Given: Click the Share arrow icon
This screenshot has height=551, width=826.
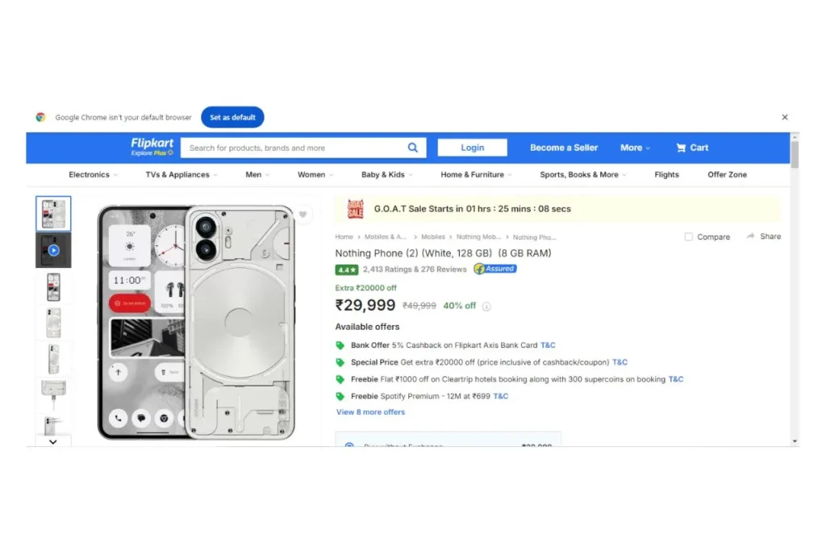Looking at the screenshot, I should click(x=751, y=236).
